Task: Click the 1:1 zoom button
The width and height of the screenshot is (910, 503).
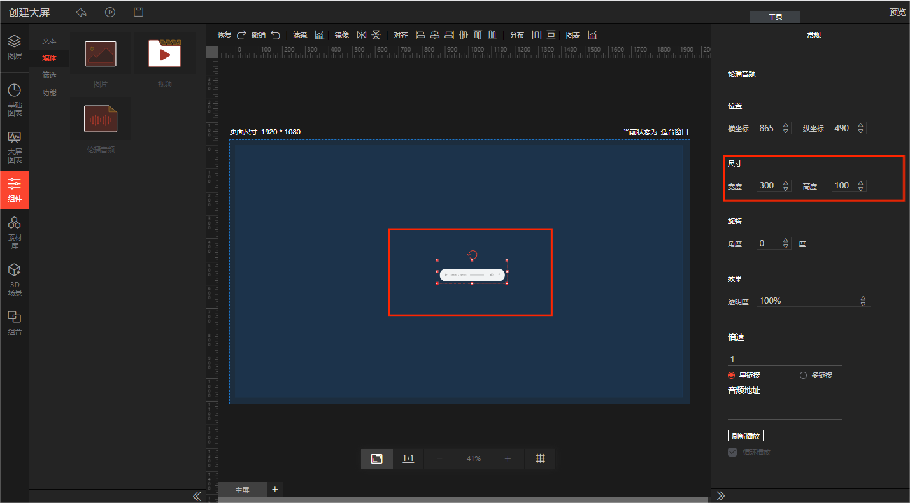Action: (x=408, y=458)
